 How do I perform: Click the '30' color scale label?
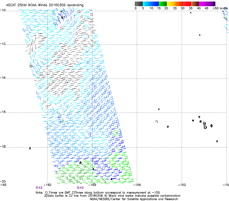183,8
